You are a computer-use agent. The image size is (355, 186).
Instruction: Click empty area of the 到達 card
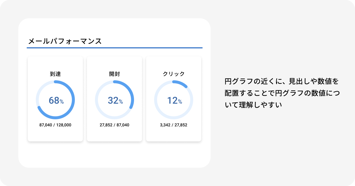click(55, 134)
